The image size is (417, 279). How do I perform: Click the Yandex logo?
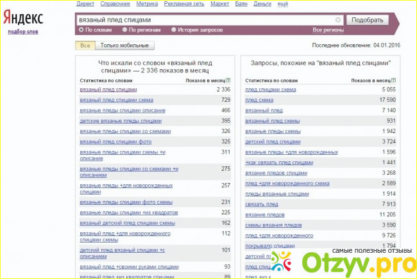pos(24,16)
